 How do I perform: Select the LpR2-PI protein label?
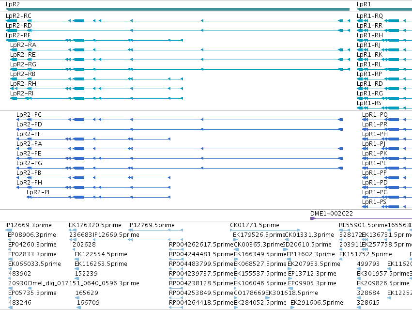(x=38, y=192)
